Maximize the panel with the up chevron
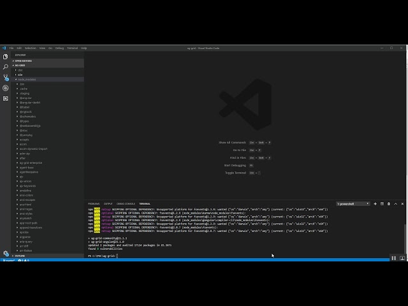408x306 pixels. tap(395, 204)
